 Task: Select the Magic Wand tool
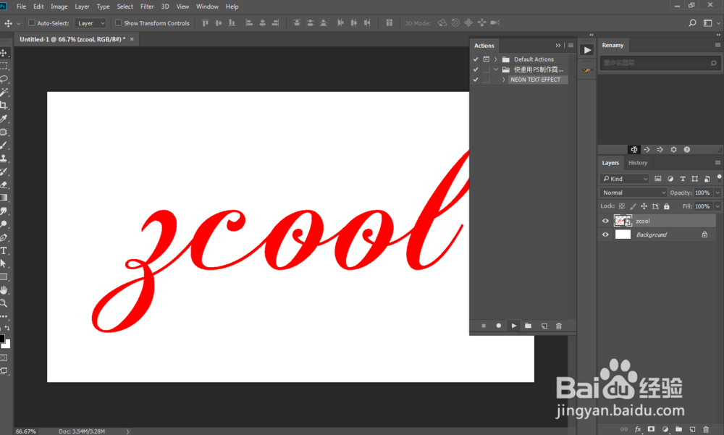4,93
